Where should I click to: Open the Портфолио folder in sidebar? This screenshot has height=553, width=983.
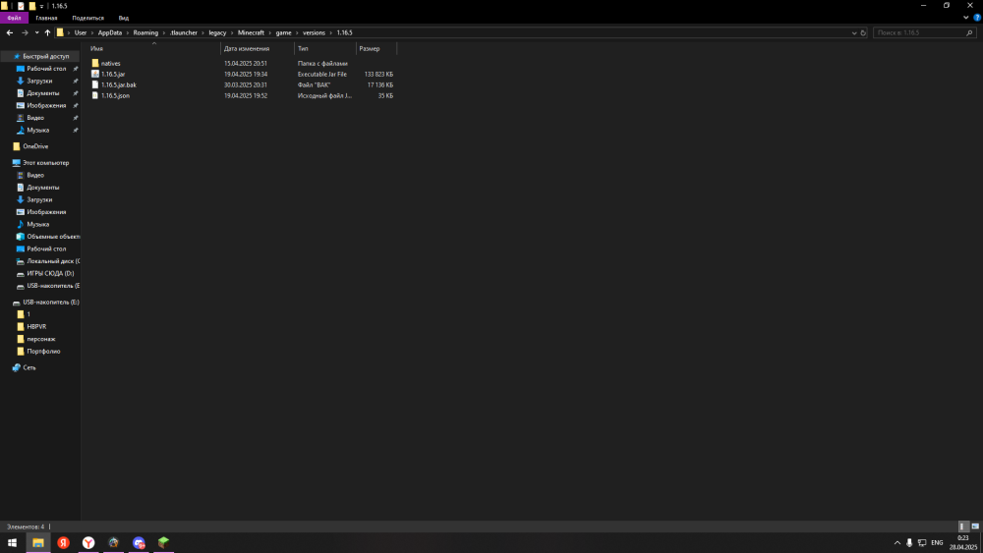(x=43, y=352)
